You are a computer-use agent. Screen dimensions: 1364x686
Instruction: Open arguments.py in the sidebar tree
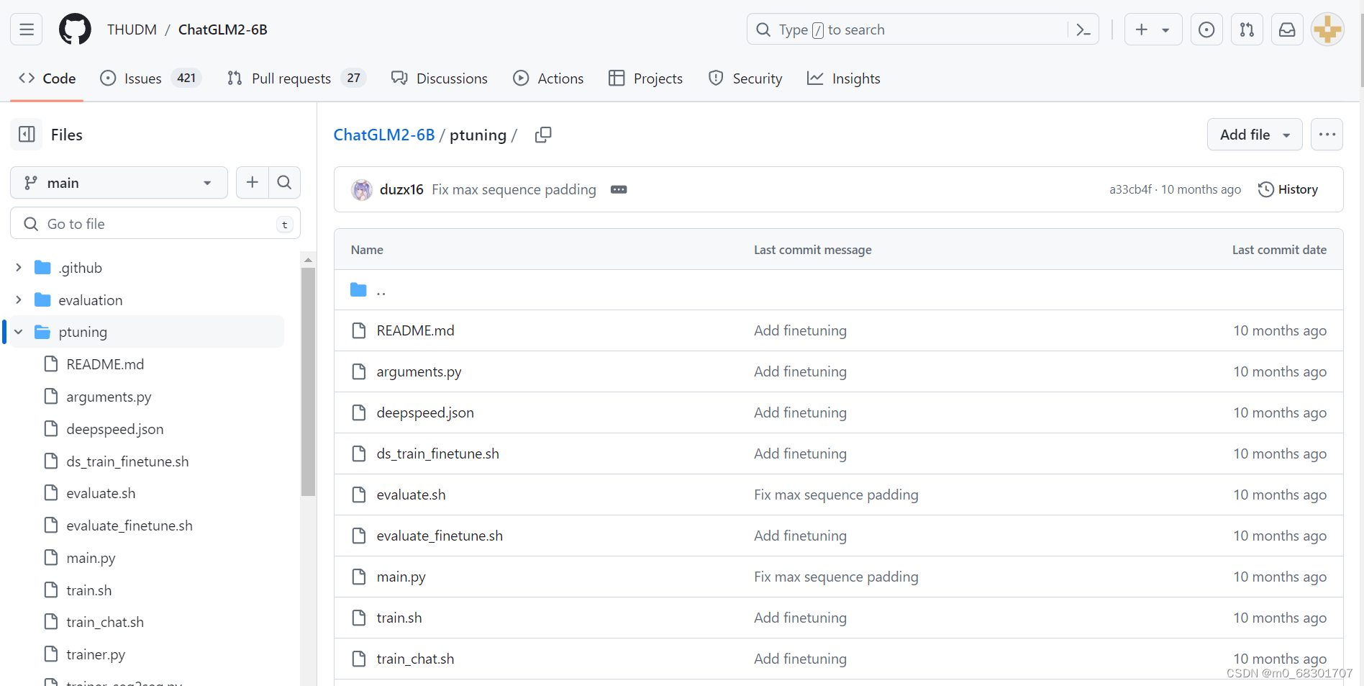[109, 397]
